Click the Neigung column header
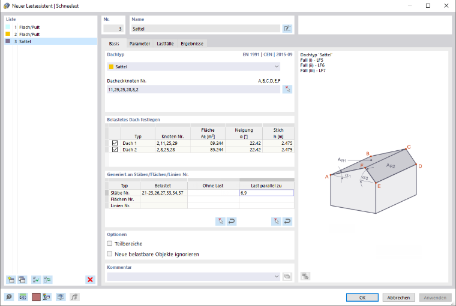Screen dimensions: 456x306 click(244, 134)
